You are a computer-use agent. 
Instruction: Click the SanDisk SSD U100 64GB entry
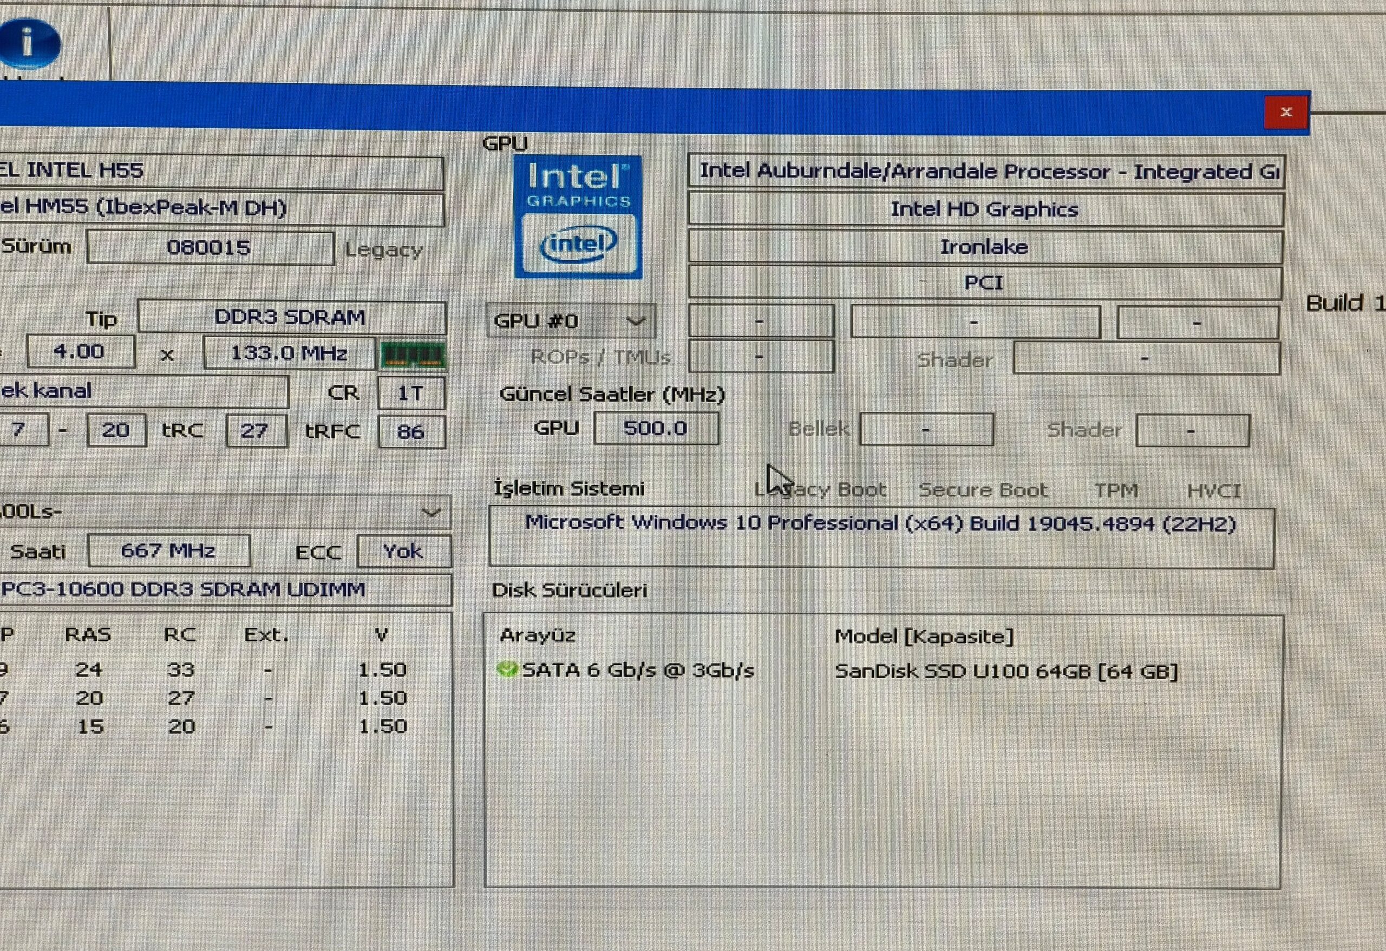coord(1006,671)
